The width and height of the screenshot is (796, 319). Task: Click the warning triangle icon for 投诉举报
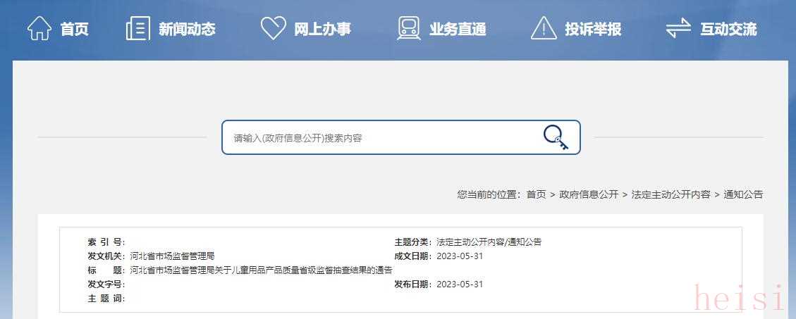544,28
